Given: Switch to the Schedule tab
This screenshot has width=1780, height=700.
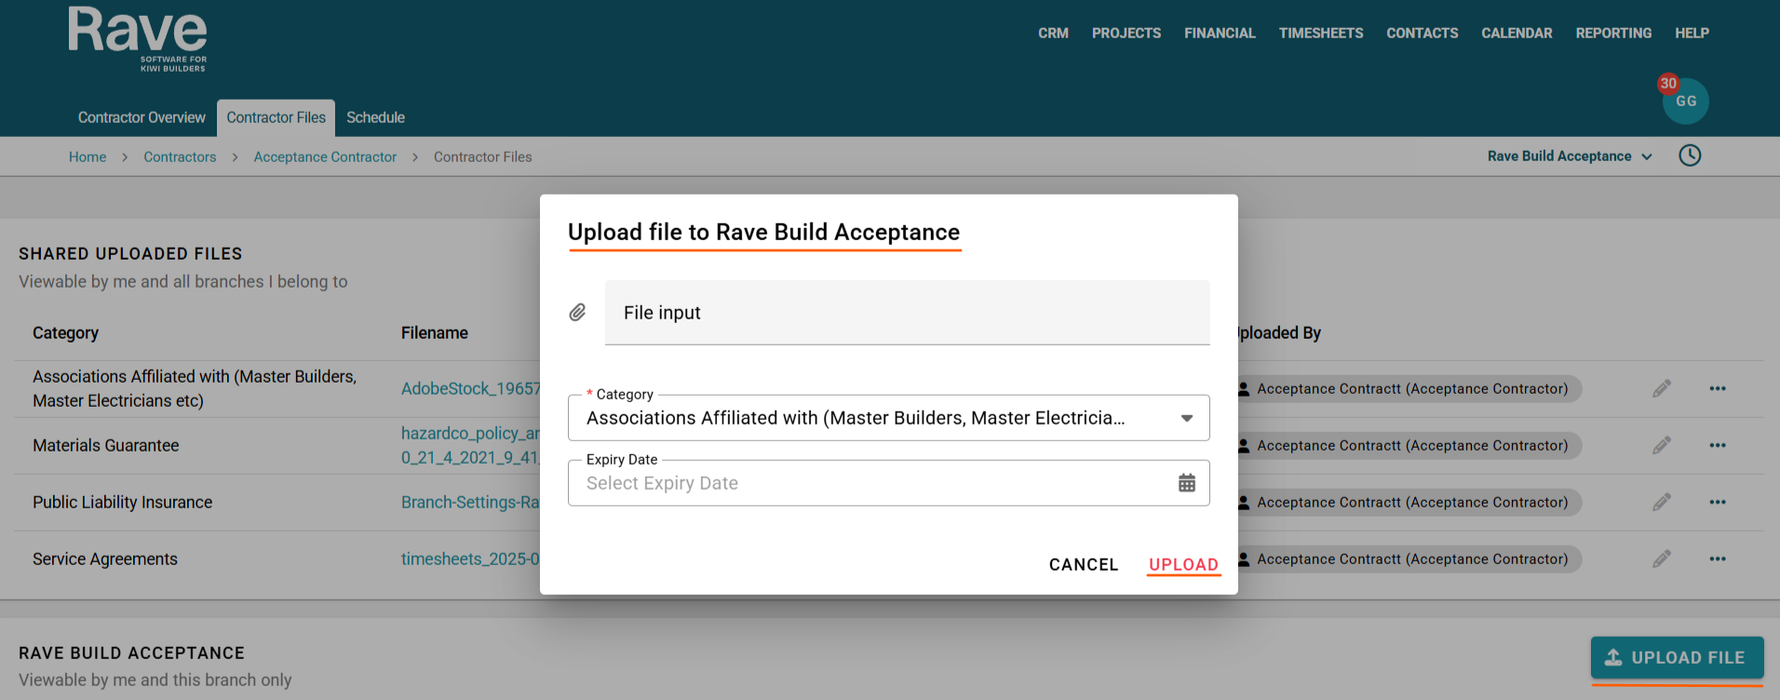Looking at the screenshot, I should click(375, 117).
